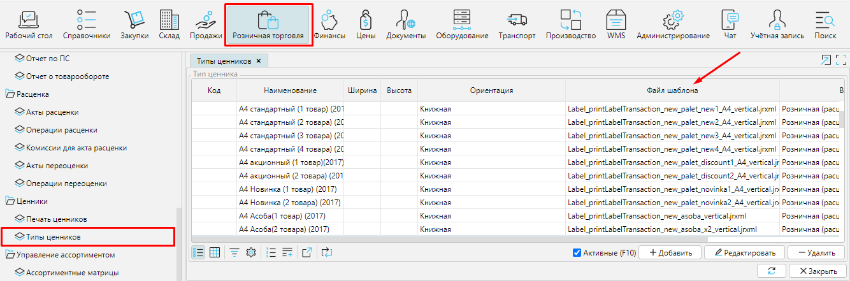Open Печать ценников in the sidebar
850x281 pixels.
pyautogui.click(x=56, y=219)
